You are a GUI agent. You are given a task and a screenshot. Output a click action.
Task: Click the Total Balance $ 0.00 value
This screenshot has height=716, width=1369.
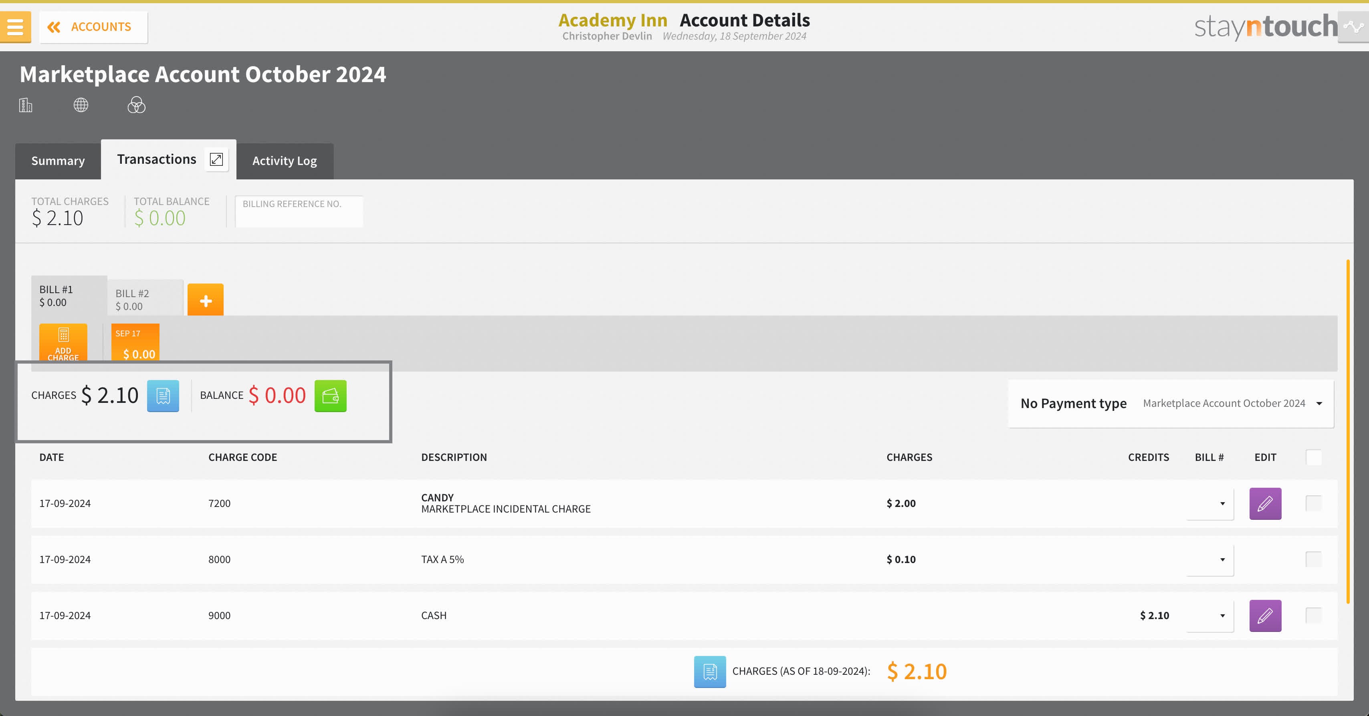160,218
